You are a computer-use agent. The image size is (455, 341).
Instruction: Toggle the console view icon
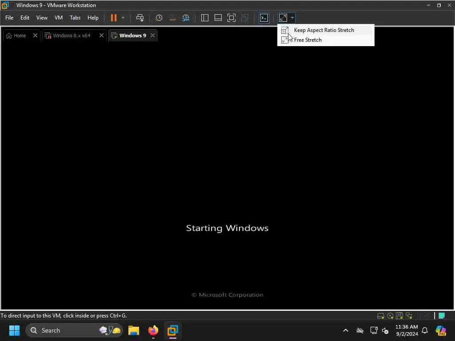[x=264, y=18]
